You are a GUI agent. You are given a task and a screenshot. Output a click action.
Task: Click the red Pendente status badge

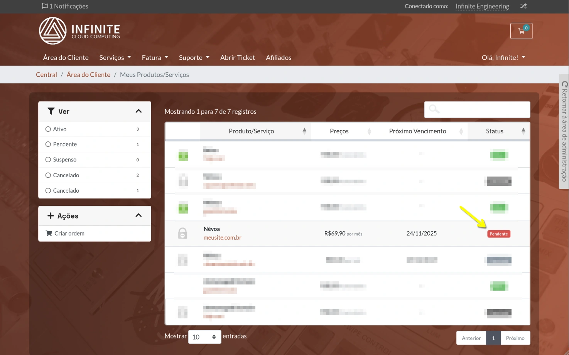point(498,234)
